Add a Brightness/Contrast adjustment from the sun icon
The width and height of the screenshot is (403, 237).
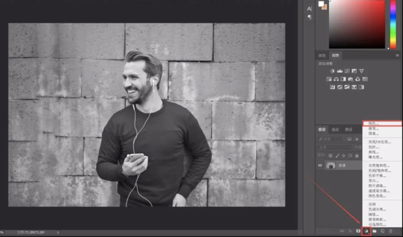click(333, 71)
